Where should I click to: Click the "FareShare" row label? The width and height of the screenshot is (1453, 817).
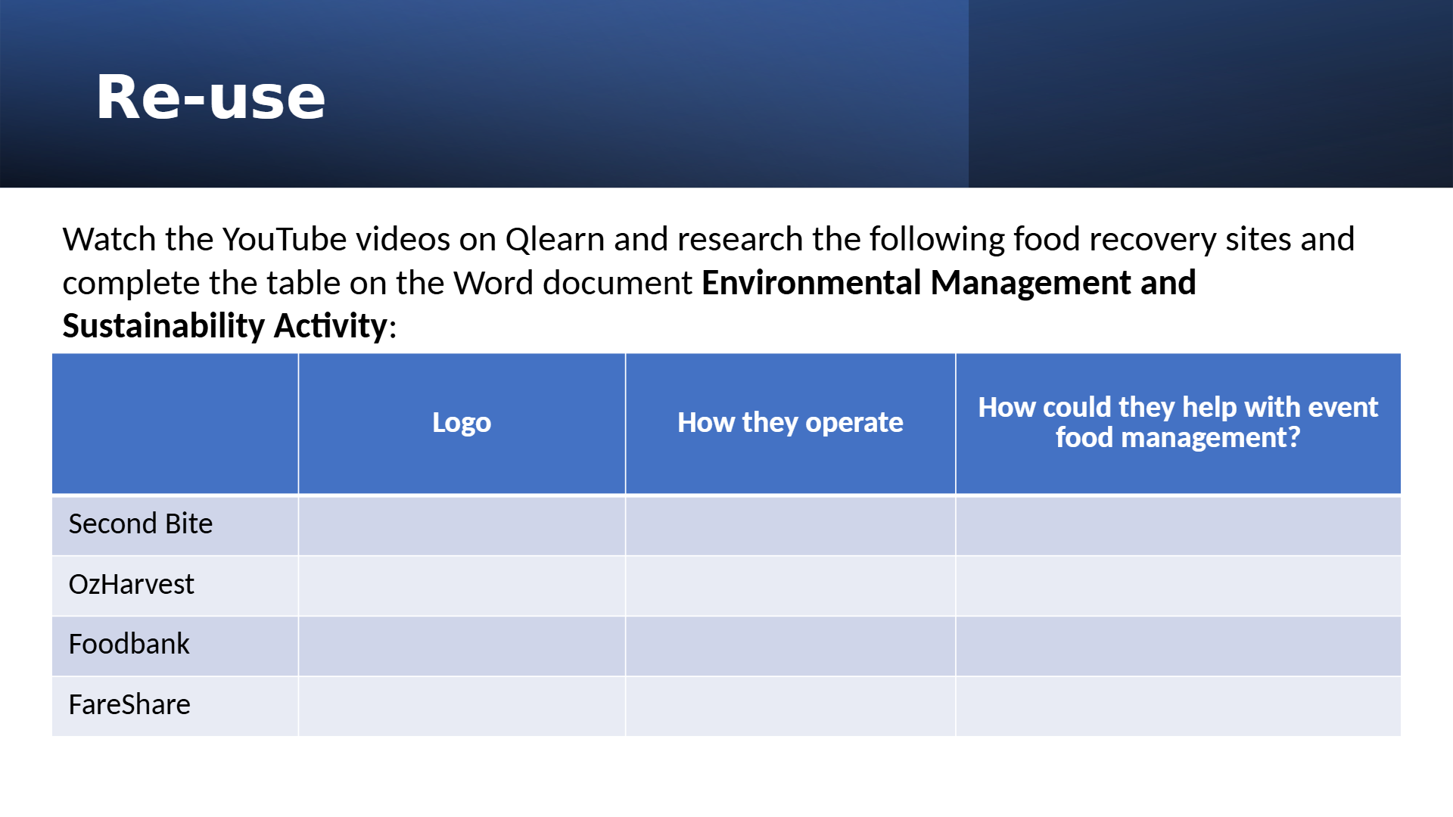pos(129,704)
